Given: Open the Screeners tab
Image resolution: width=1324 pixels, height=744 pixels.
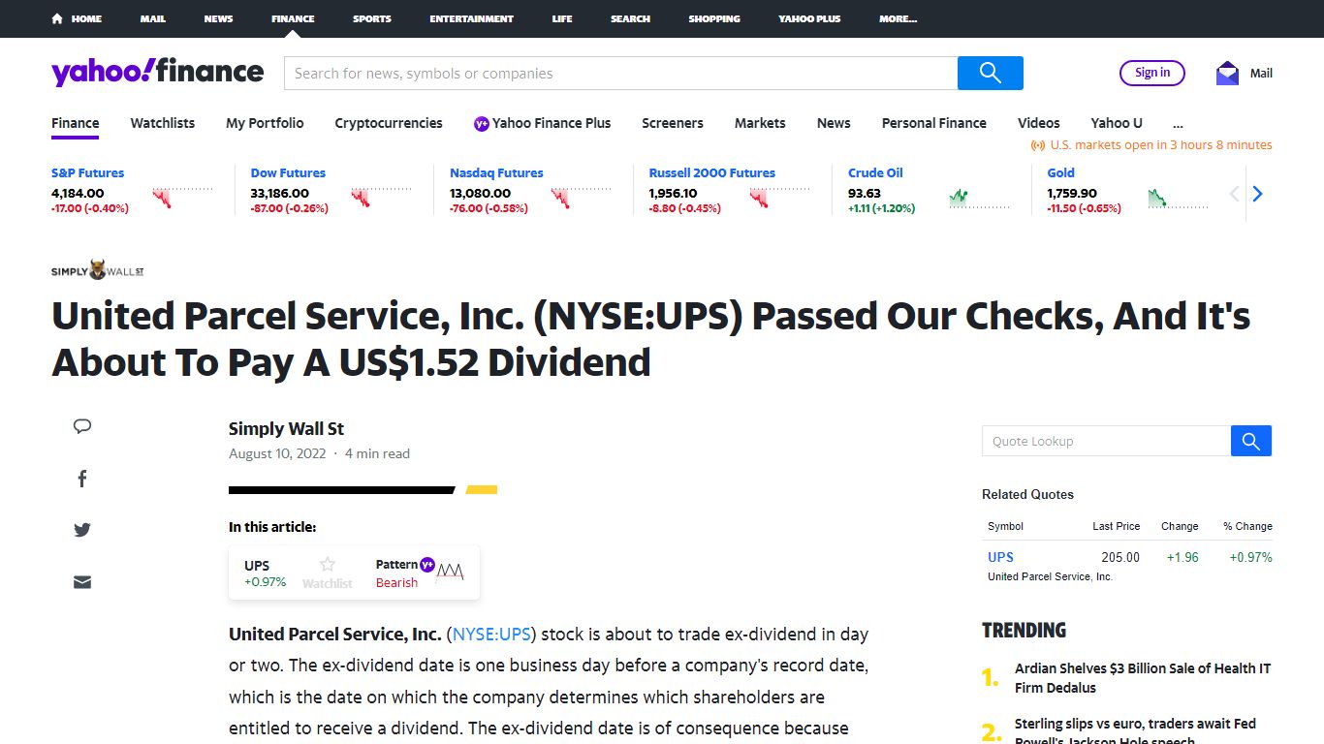Looking at the screenshot, I should pos(673,123).
